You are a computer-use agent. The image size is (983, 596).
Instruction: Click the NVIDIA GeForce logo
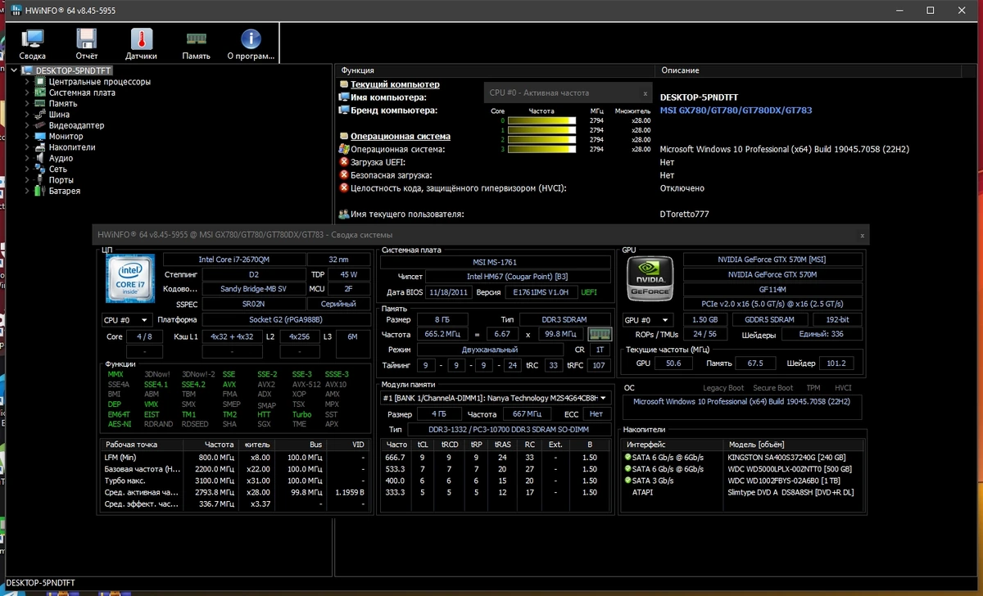coord(650,278)
